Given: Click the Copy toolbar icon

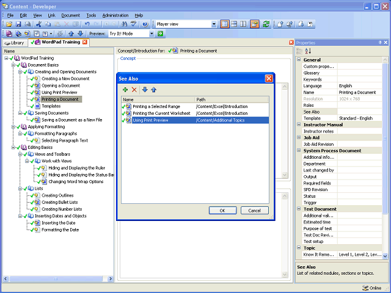Looking at the screenshot, I should (48, 24).
